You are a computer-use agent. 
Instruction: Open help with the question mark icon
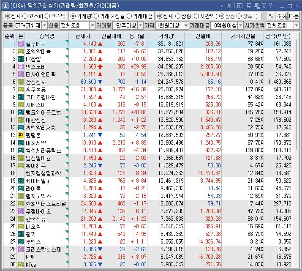(271, 5)
